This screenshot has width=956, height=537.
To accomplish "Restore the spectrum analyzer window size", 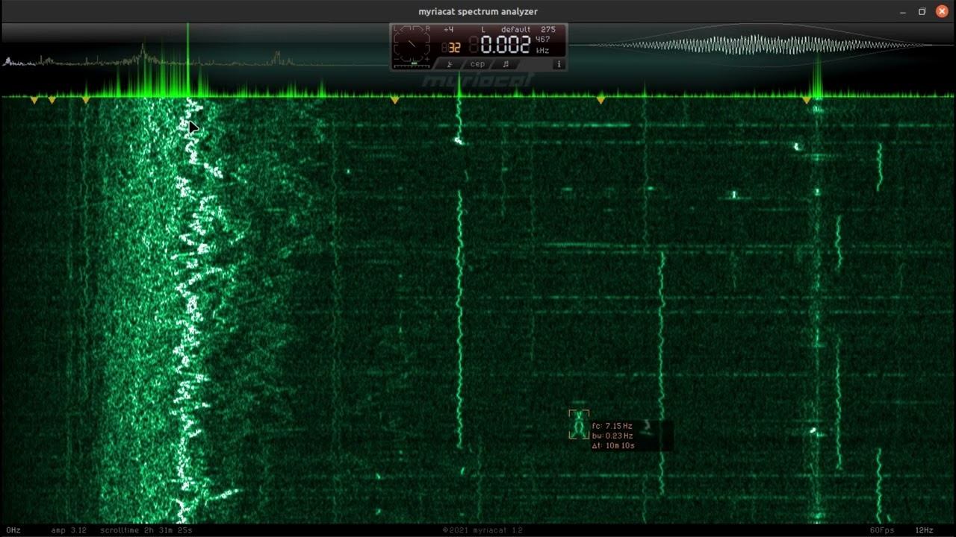I will pyautogui.click(x=922, y=11).
